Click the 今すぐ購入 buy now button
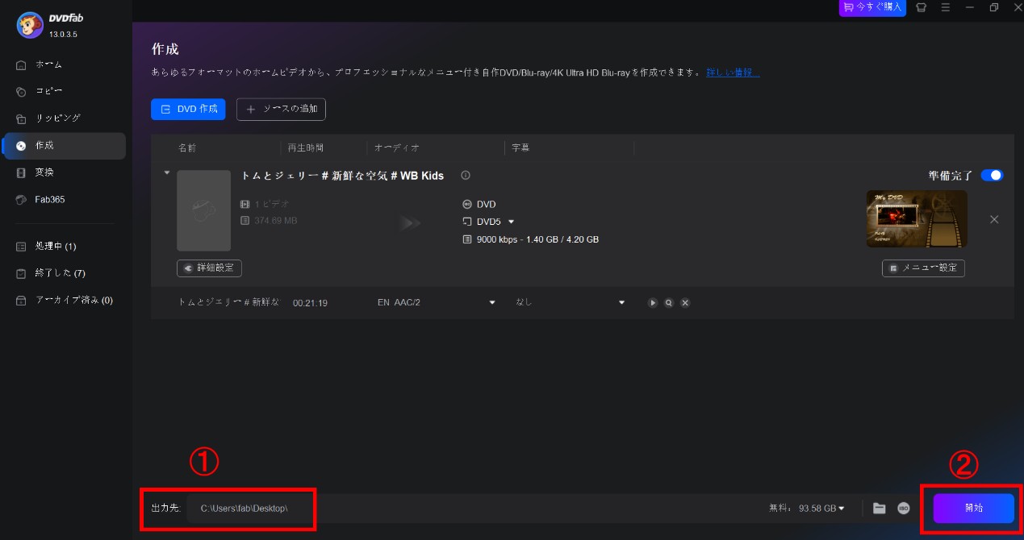Image resolution: width=1024 pixels, height=540 pixels. click(x=872, y=7)
